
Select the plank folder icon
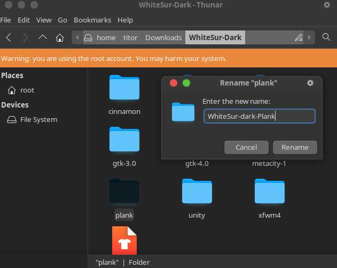[124, 192]
